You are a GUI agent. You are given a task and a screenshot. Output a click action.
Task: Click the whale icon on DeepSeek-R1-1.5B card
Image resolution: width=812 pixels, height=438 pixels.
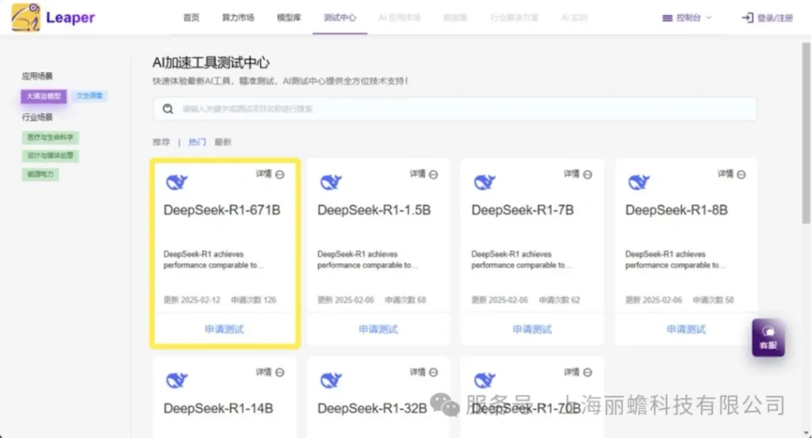click(331, 182)
